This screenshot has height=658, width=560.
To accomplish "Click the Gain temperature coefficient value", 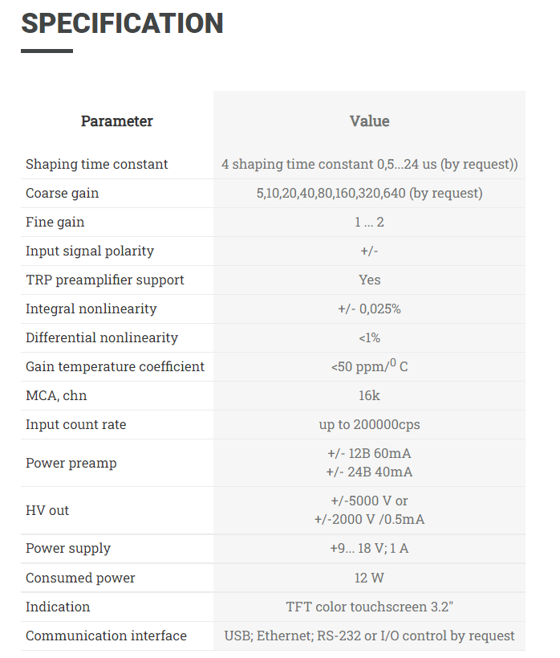I will (369, 366).
